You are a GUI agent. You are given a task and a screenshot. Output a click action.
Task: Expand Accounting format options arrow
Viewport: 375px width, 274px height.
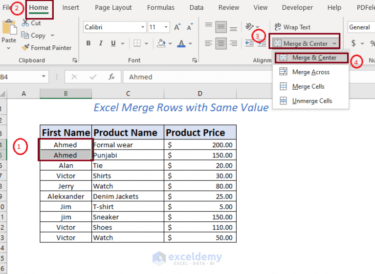[x=363, y=43]
